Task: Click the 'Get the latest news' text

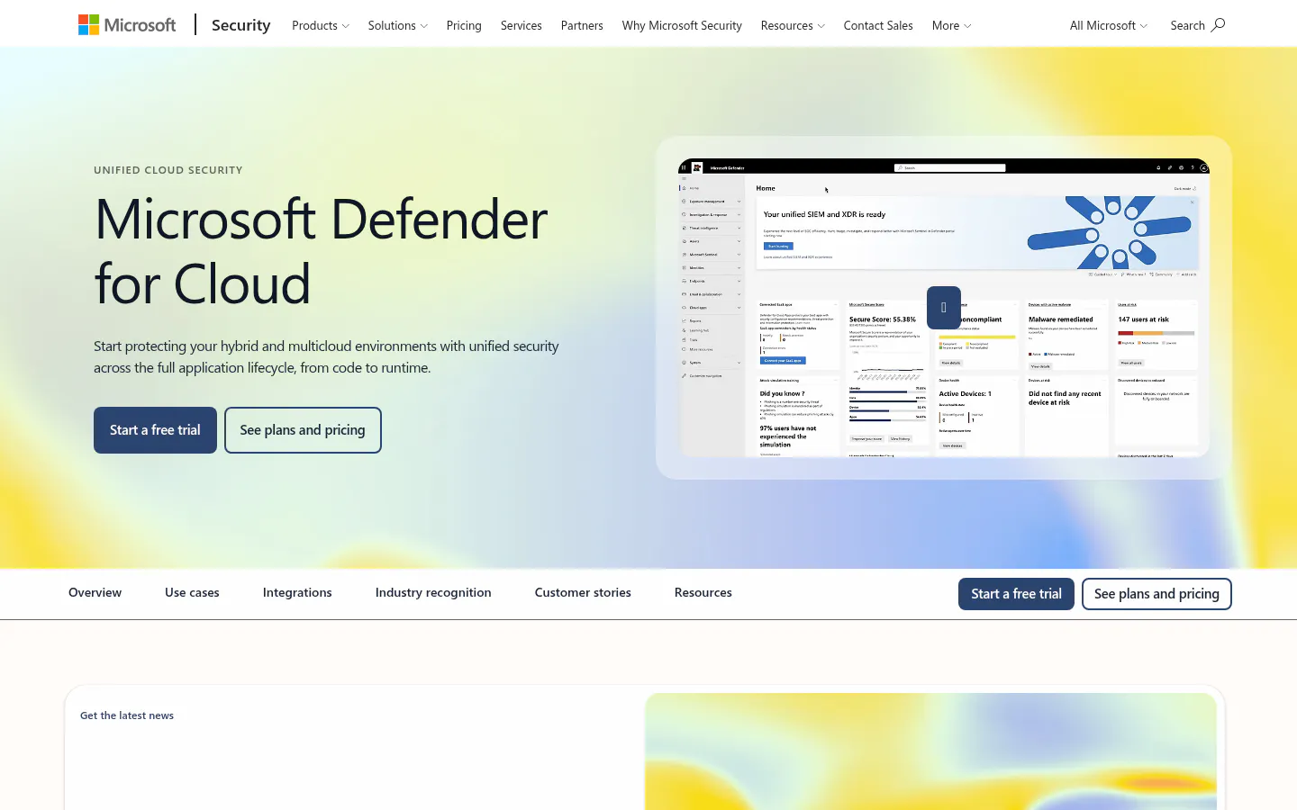Action: [127, 715]
